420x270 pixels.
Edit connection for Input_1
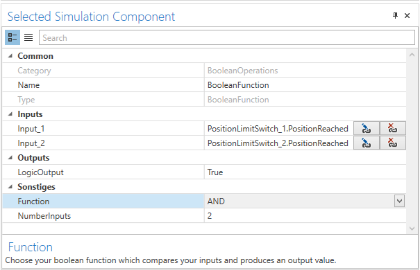tap(366, 129)
